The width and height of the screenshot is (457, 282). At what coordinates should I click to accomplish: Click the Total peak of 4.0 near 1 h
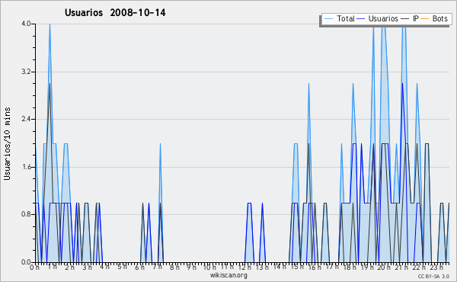coord(50,24)
